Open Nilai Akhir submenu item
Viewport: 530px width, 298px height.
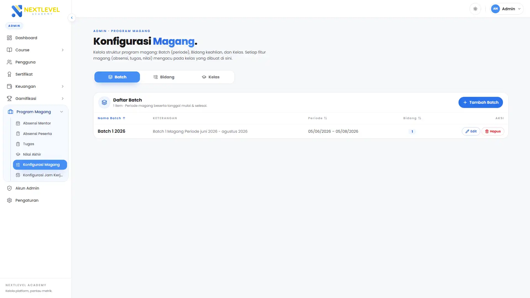click(40, 154)
